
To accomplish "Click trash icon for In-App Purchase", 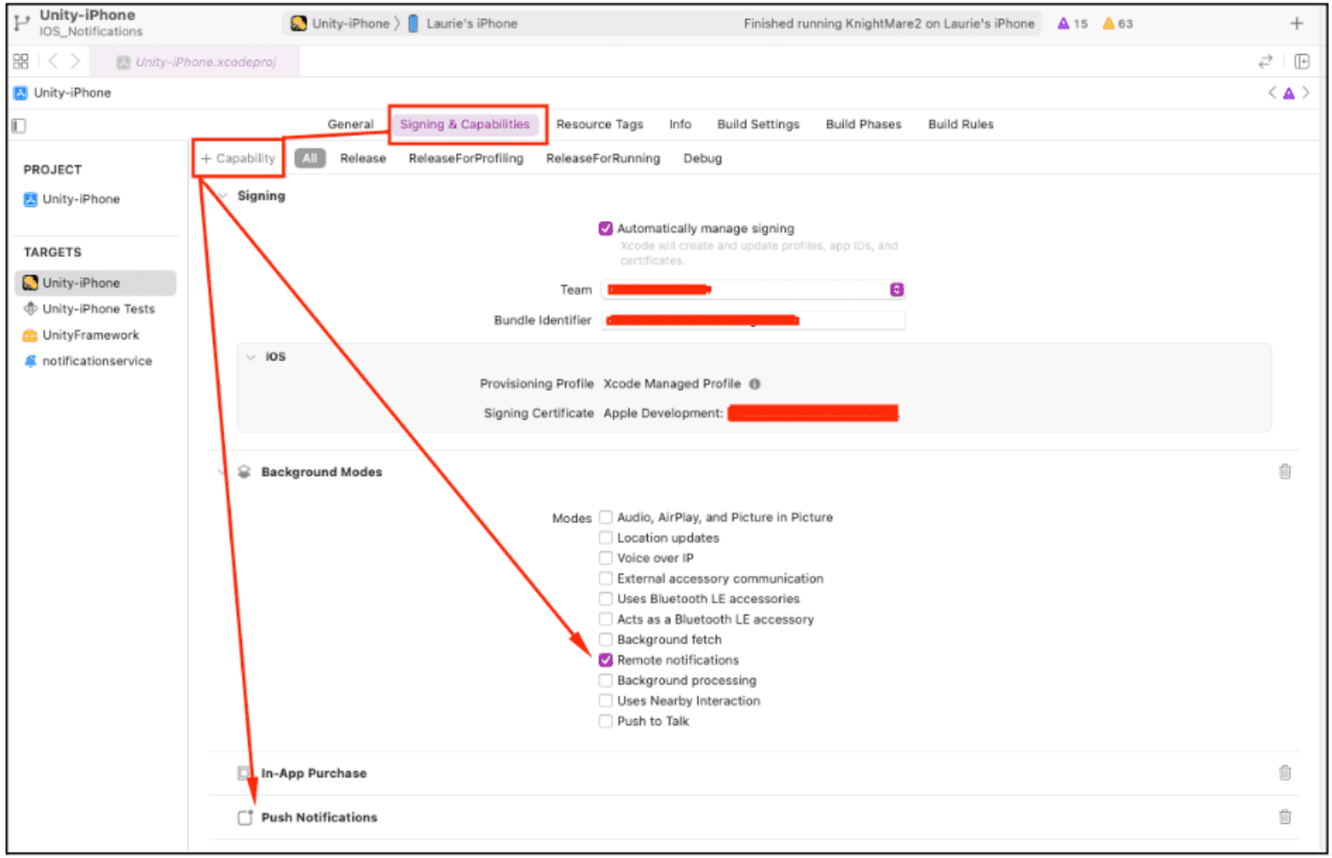I will [1284, 773].
